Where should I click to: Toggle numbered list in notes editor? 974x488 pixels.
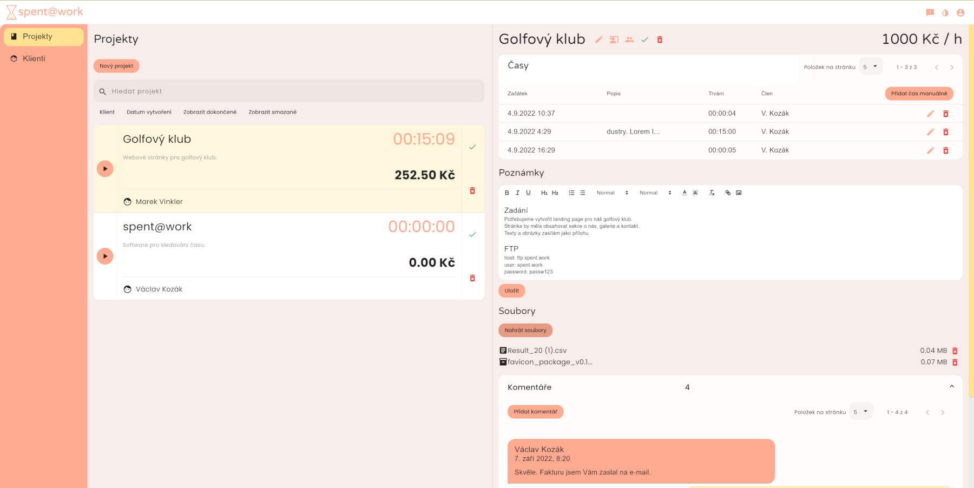(571, 193)
